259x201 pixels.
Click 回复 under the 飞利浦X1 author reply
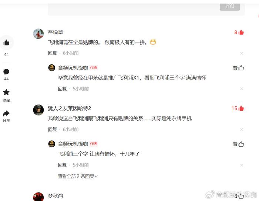pyautogui.click(x=62, y=89)
